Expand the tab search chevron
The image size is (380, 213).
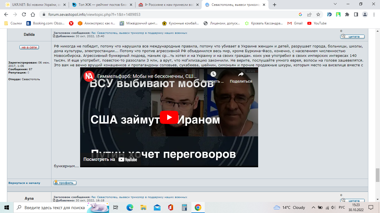335,4
